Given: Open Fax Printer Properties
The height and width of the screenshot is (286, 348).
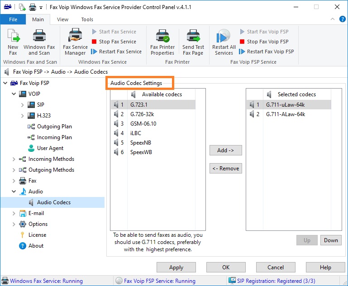Looking at the screenshot, I should pos(162,42).
